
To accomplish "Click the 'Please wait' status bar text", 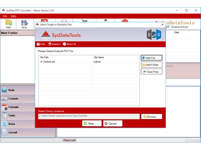I will click(x=70, y=140).
